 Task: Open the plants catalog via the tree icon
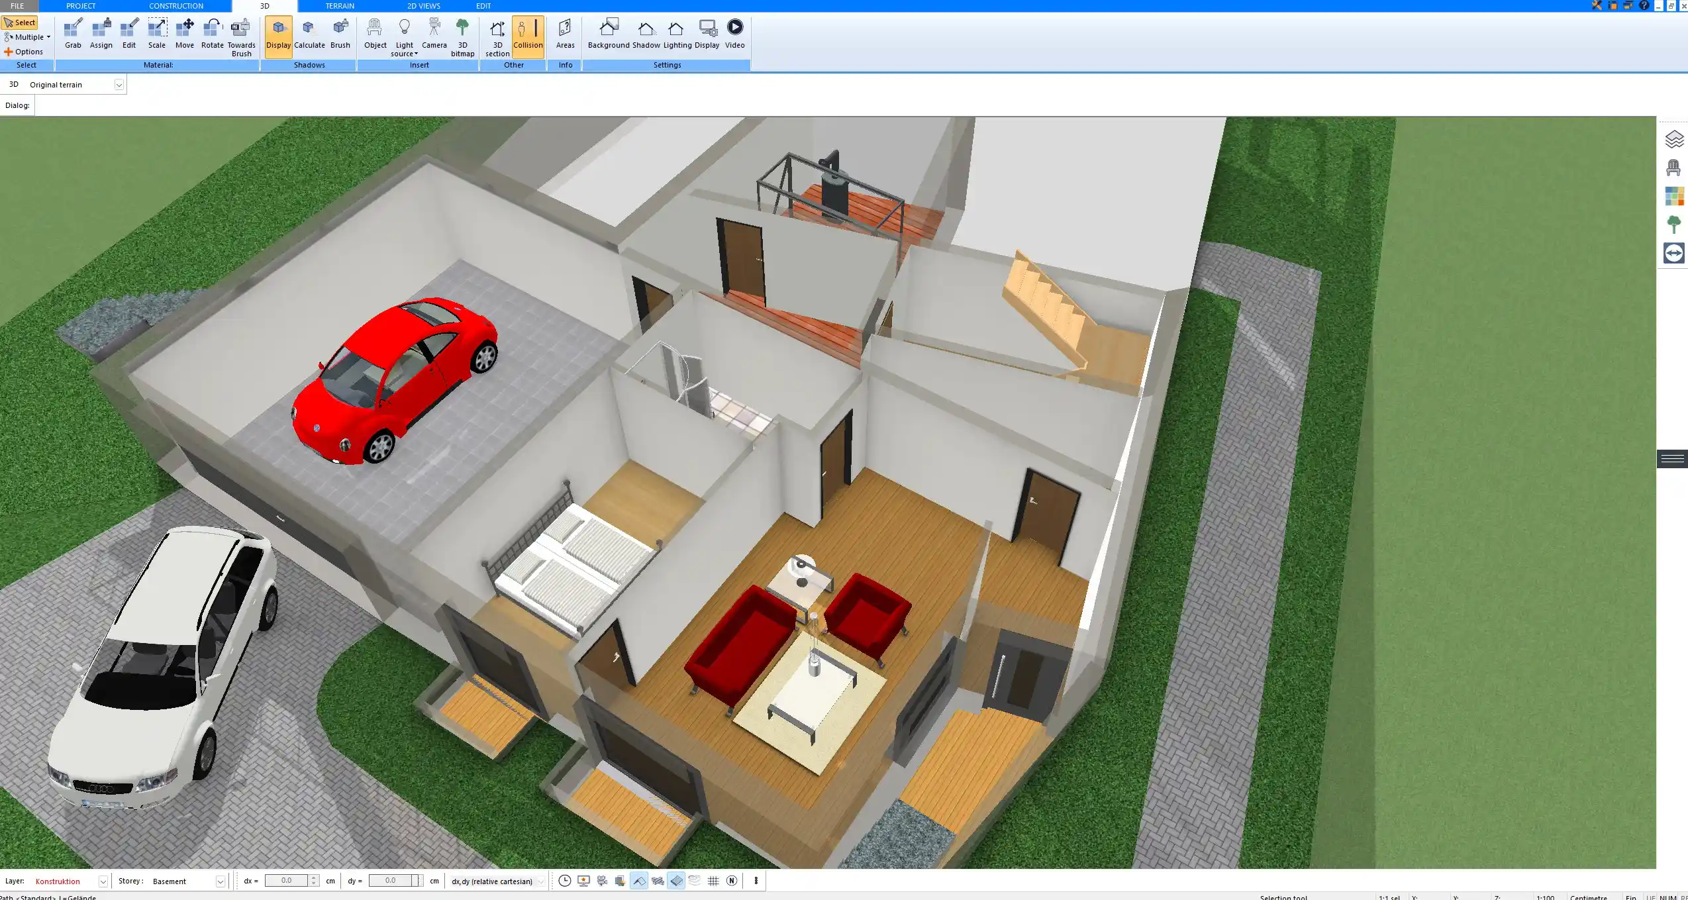tap(1675, 224)
